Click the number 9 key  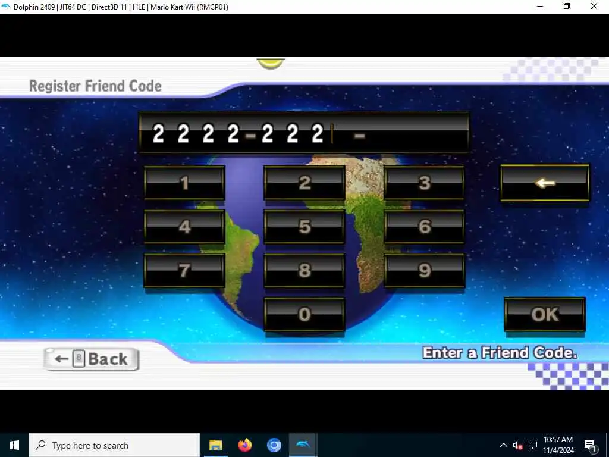tap(425, 271)
